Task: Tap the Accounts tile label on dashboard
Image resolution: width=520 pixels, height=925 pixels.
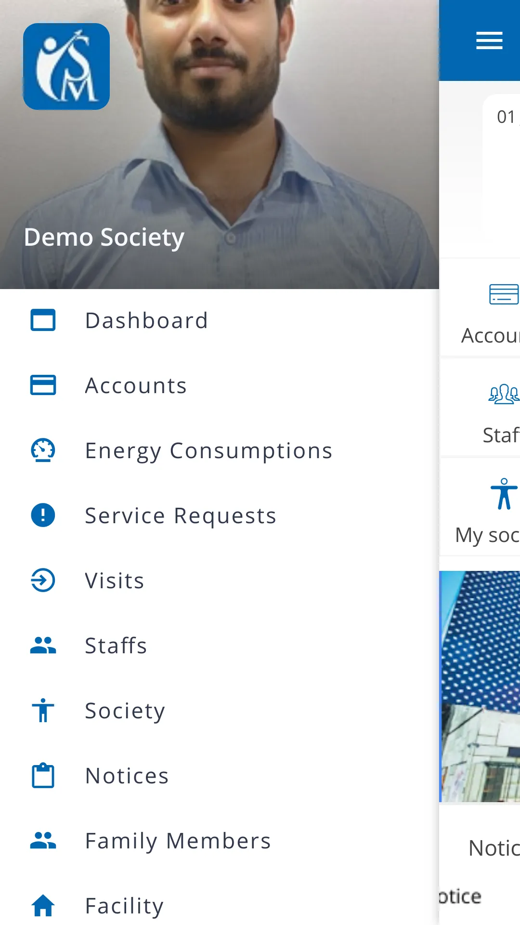Action: point(490,335)
